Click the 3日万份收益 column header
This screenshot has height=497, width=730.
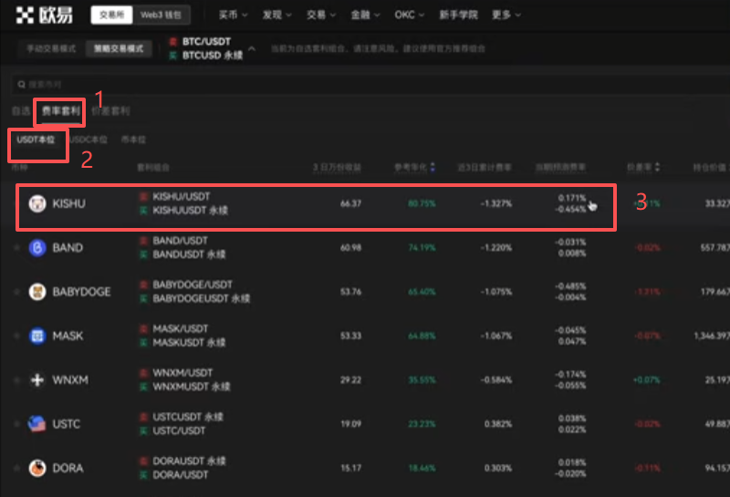[337, 167]
